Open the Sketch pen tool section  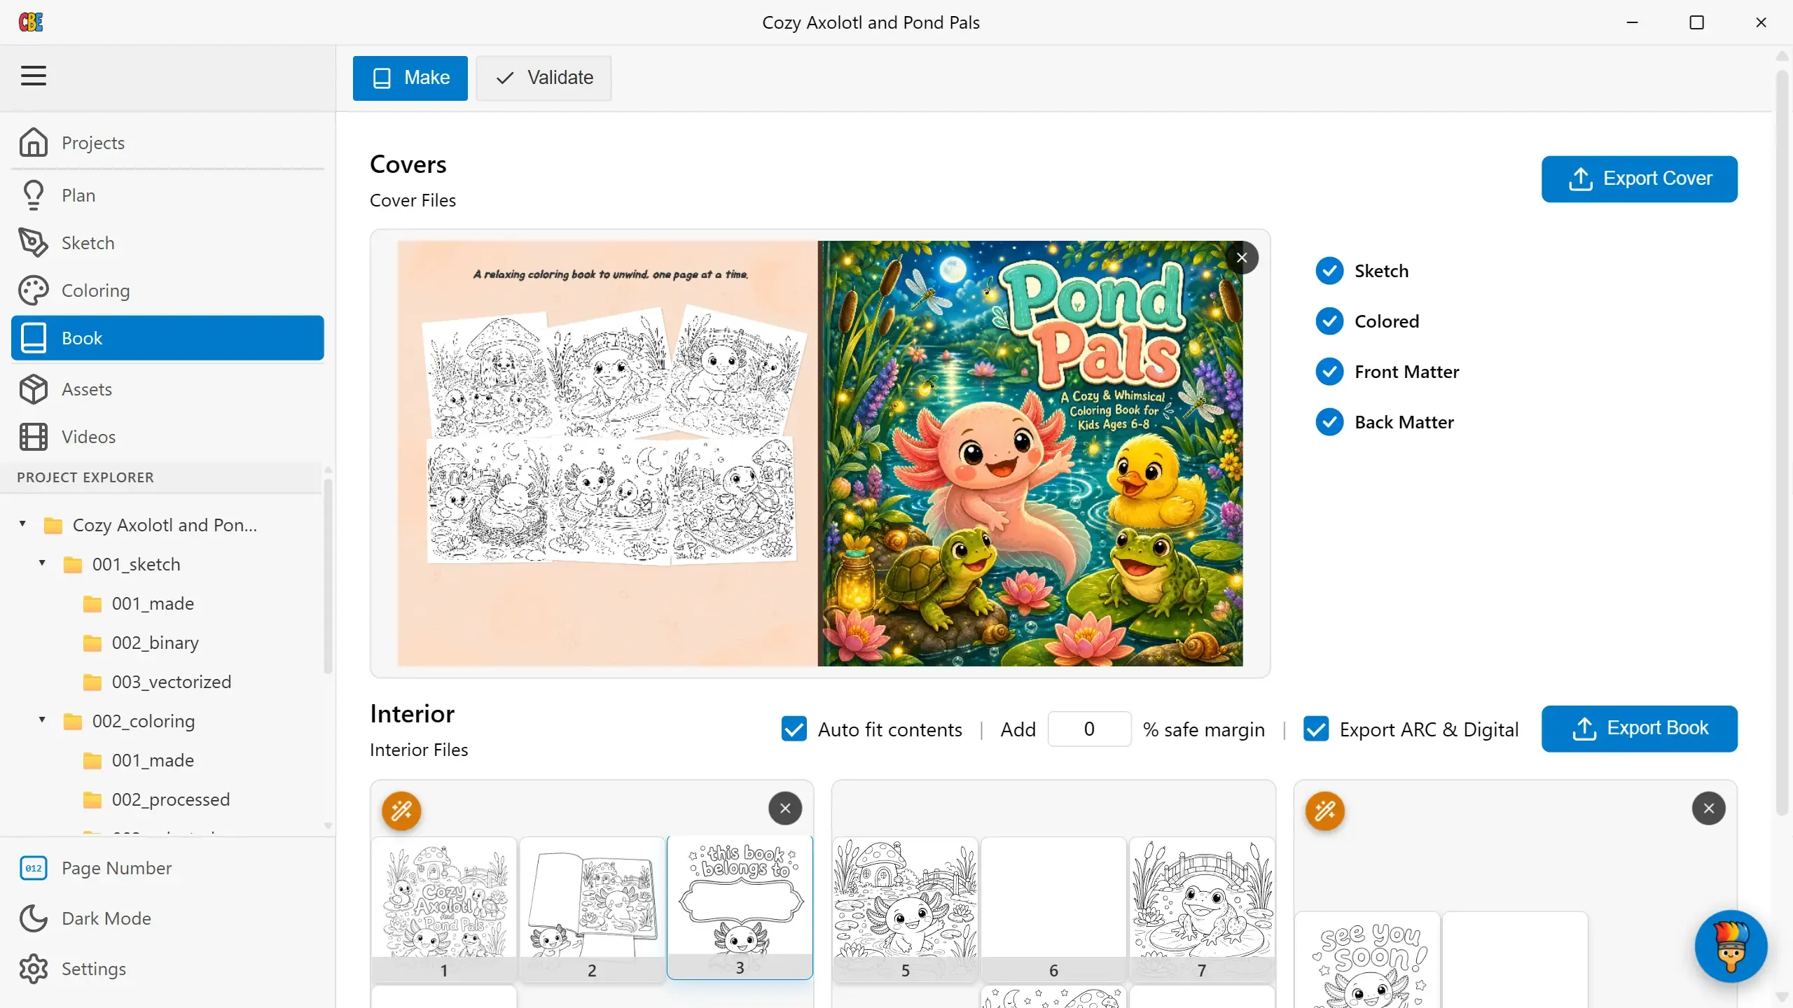click(x=167, y=243)
